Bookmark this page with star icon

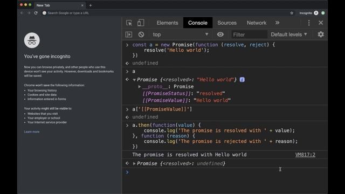coord(292,13)
